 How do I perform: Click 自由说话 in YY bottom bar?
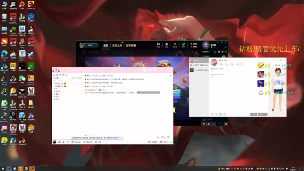pyautogui.click(x=76, y=142)
